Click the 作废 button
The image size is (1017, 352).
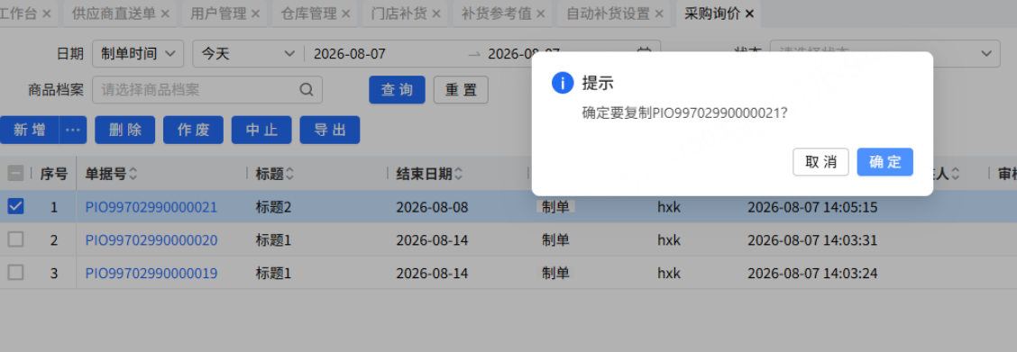[193, 130]
